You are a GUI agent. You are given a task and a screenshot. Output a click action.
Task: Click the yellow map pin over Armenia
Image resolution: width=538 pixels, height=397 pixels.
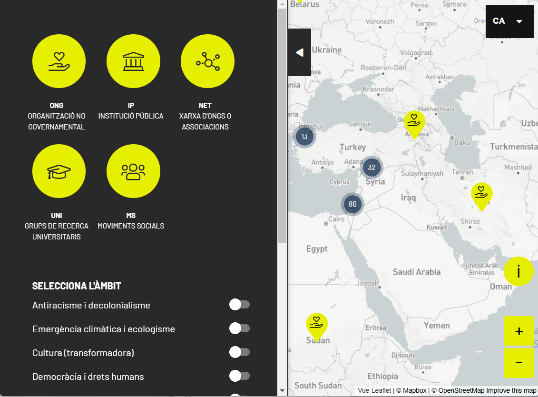414,122
